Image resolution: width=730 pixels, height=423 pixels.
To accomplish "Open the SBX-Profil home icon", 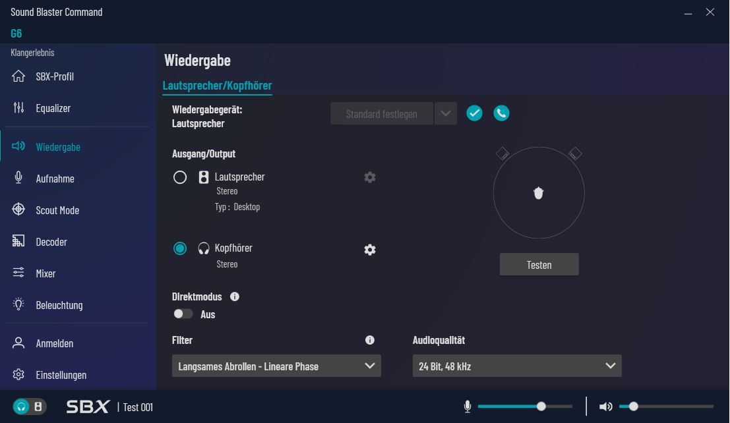I will [18, 76].
